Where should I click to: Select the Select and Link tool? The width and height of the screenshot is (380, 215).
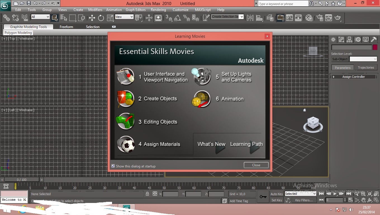point(6,18)
